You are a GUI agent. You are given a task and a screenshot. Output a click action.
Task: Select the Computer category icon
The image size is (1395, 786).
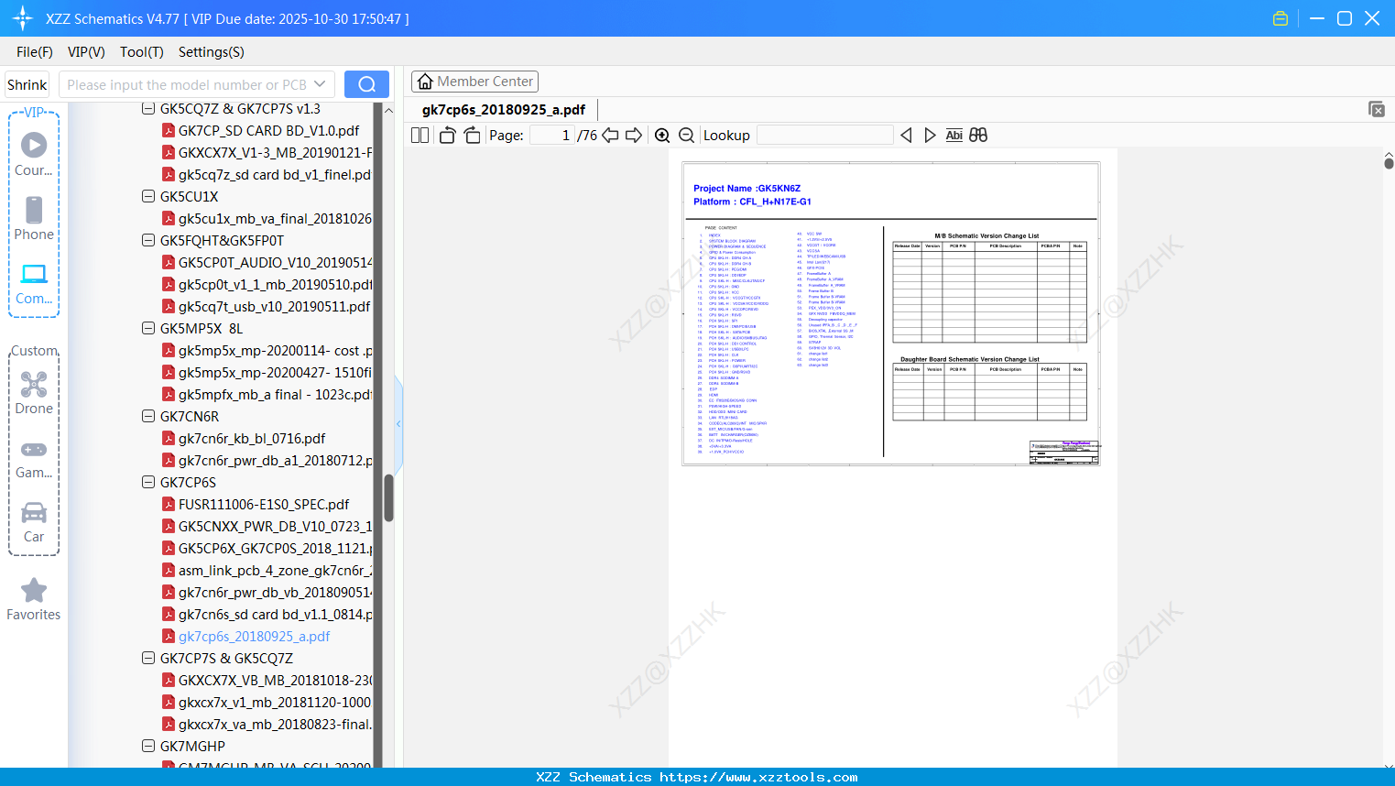(x=34, y=274)
